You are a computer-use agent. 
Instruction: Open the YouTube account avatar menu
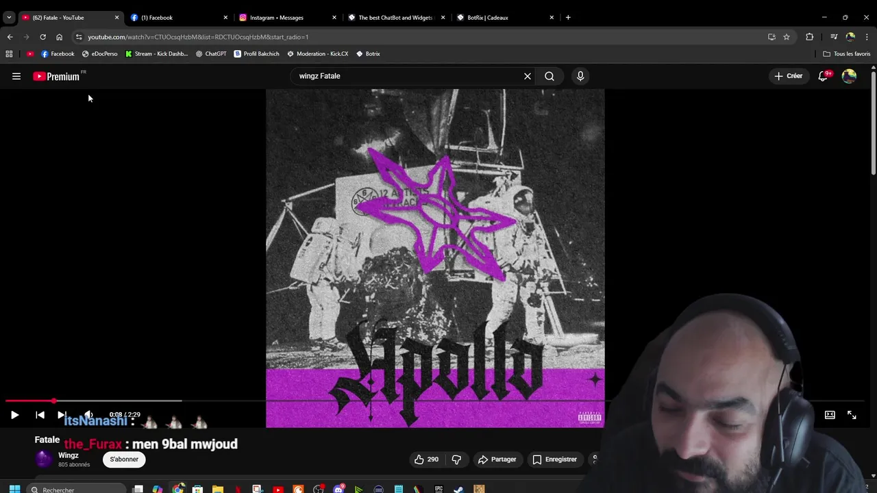(849, 76)
